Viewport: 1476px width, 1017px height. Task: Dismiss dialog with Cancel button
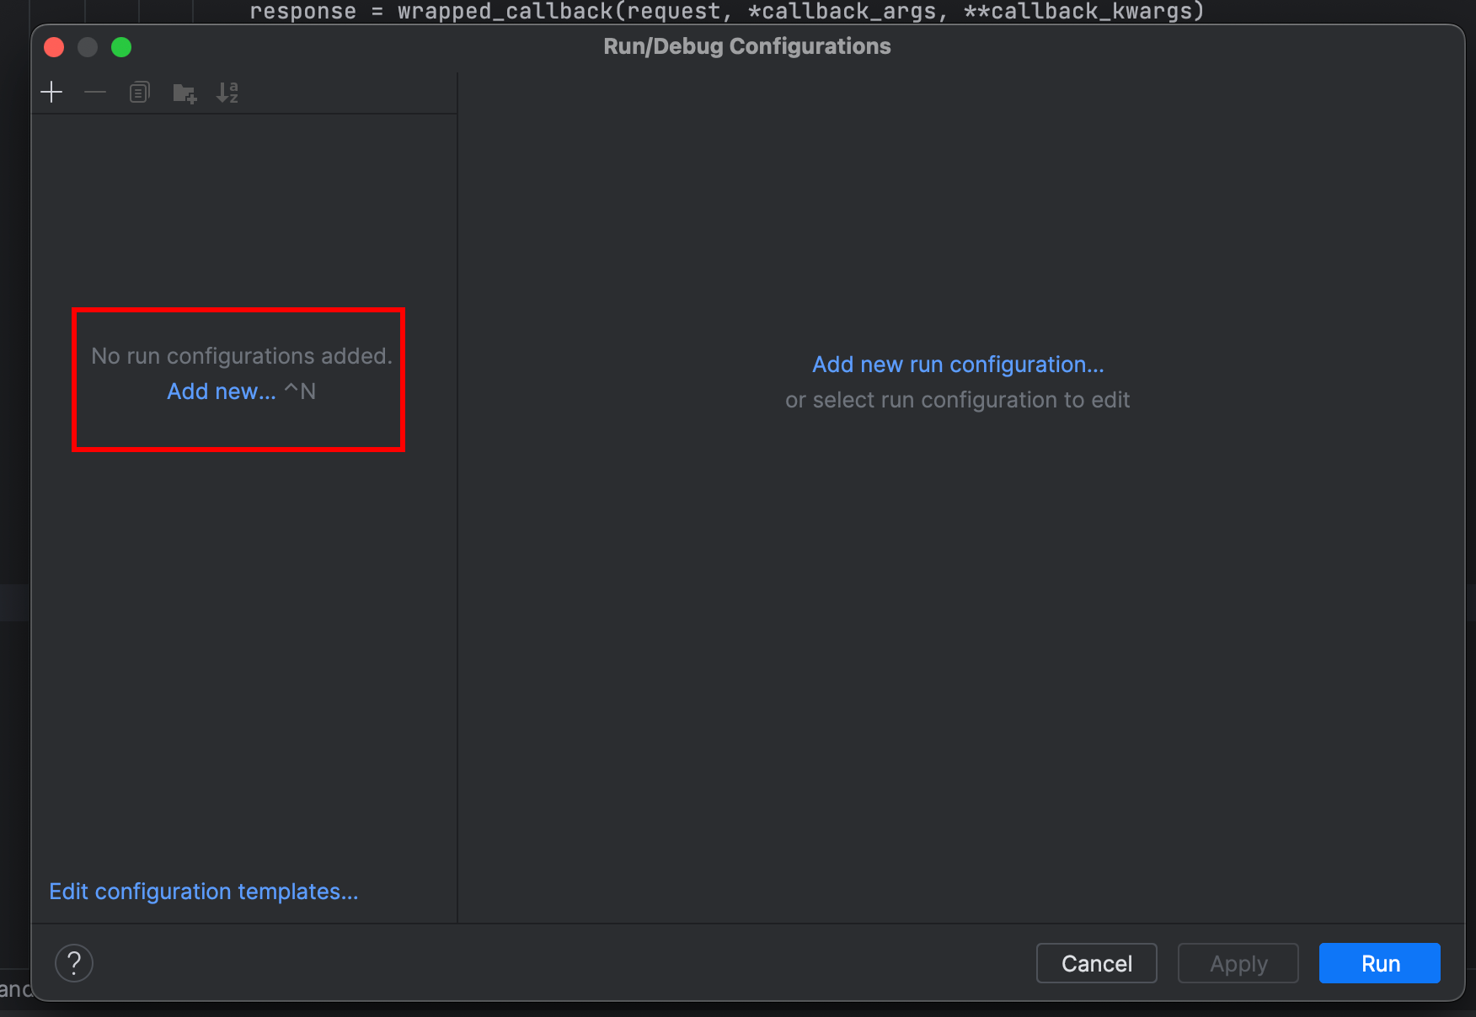point(1096,963)
